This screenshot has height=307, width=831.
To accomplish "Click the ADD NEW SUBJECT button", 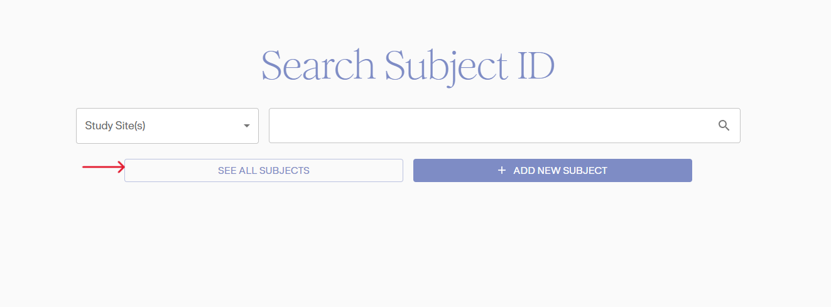I will point(552,170).
